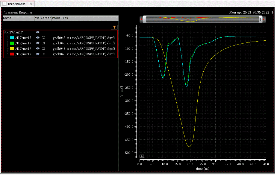Toggle visibility eye for corner C0 trace
The image size is (275, 175).
tap(37, 38)
